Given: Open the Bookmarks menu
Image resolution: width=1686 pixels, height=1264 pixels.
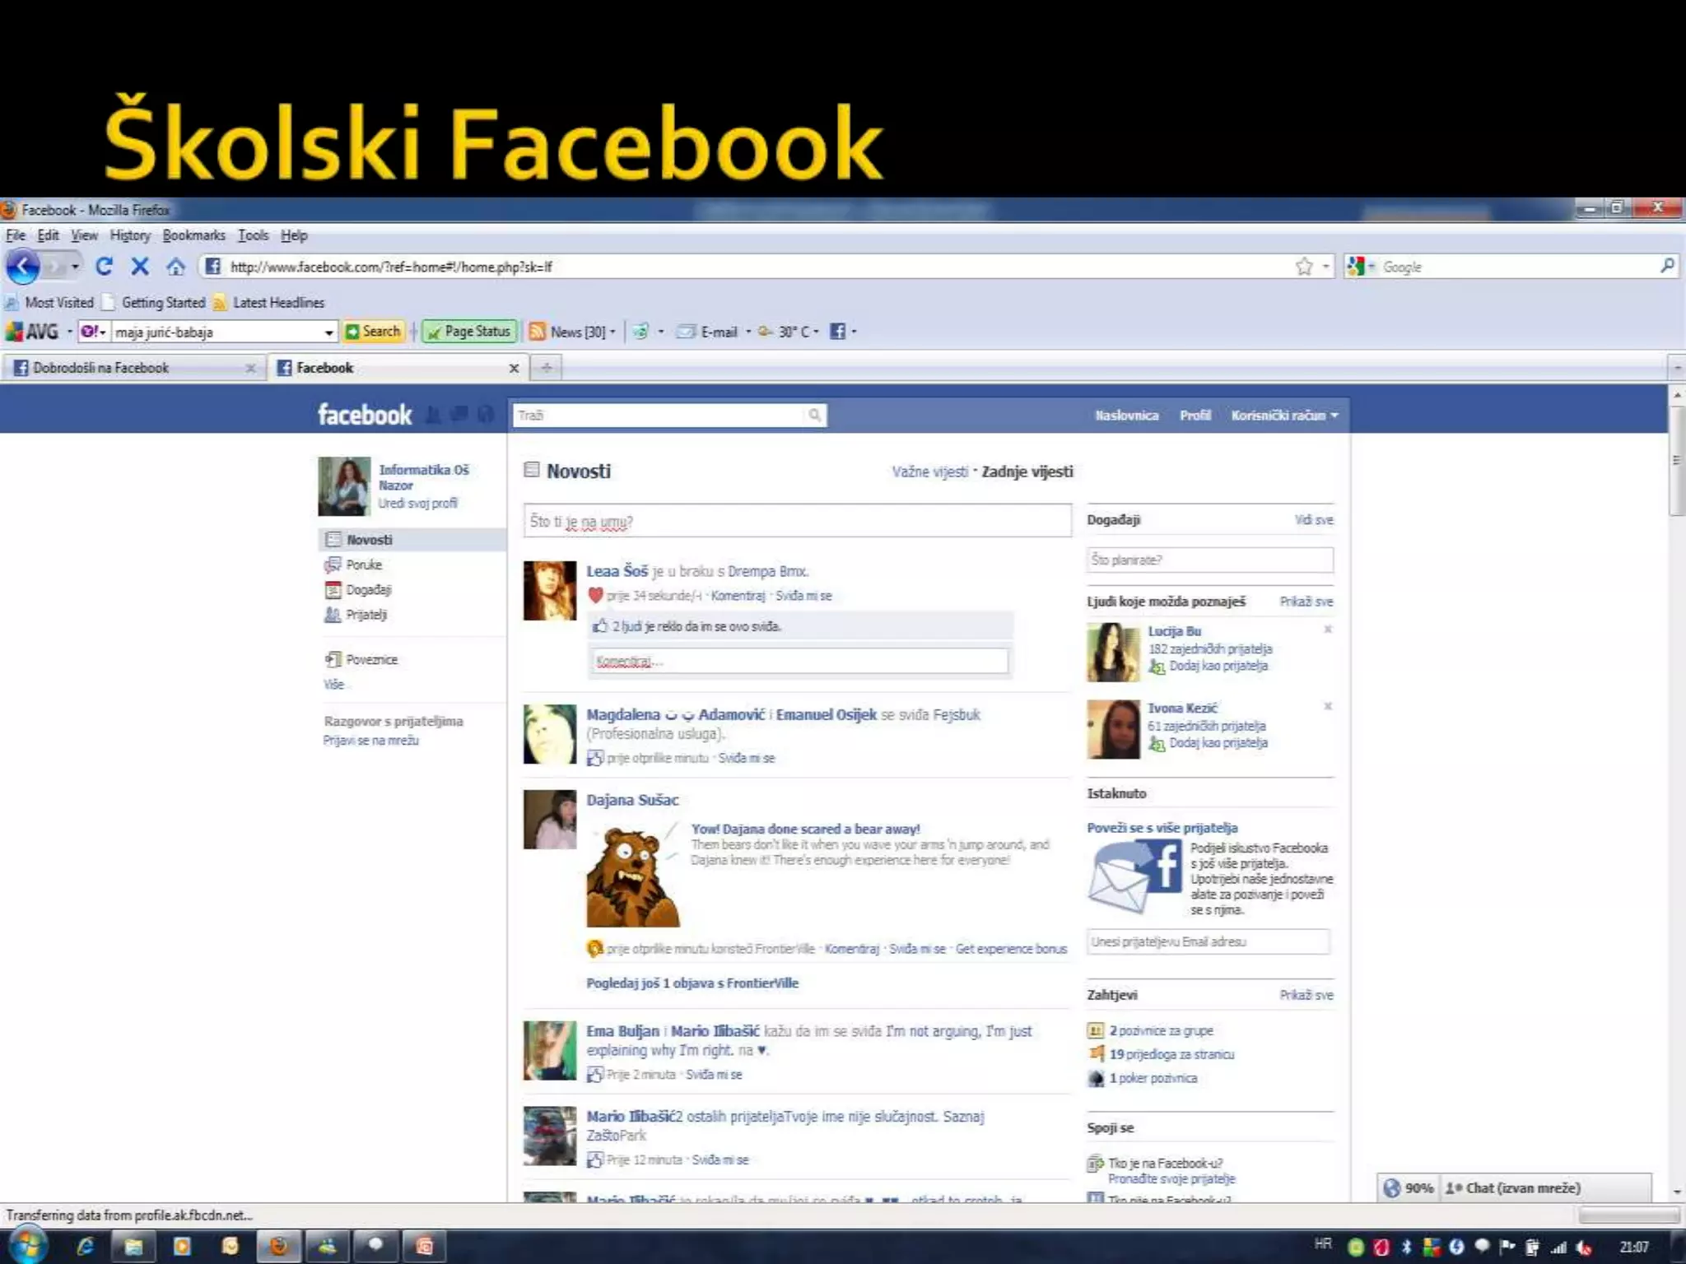Looking at the screenshot, I should (193, 235).
